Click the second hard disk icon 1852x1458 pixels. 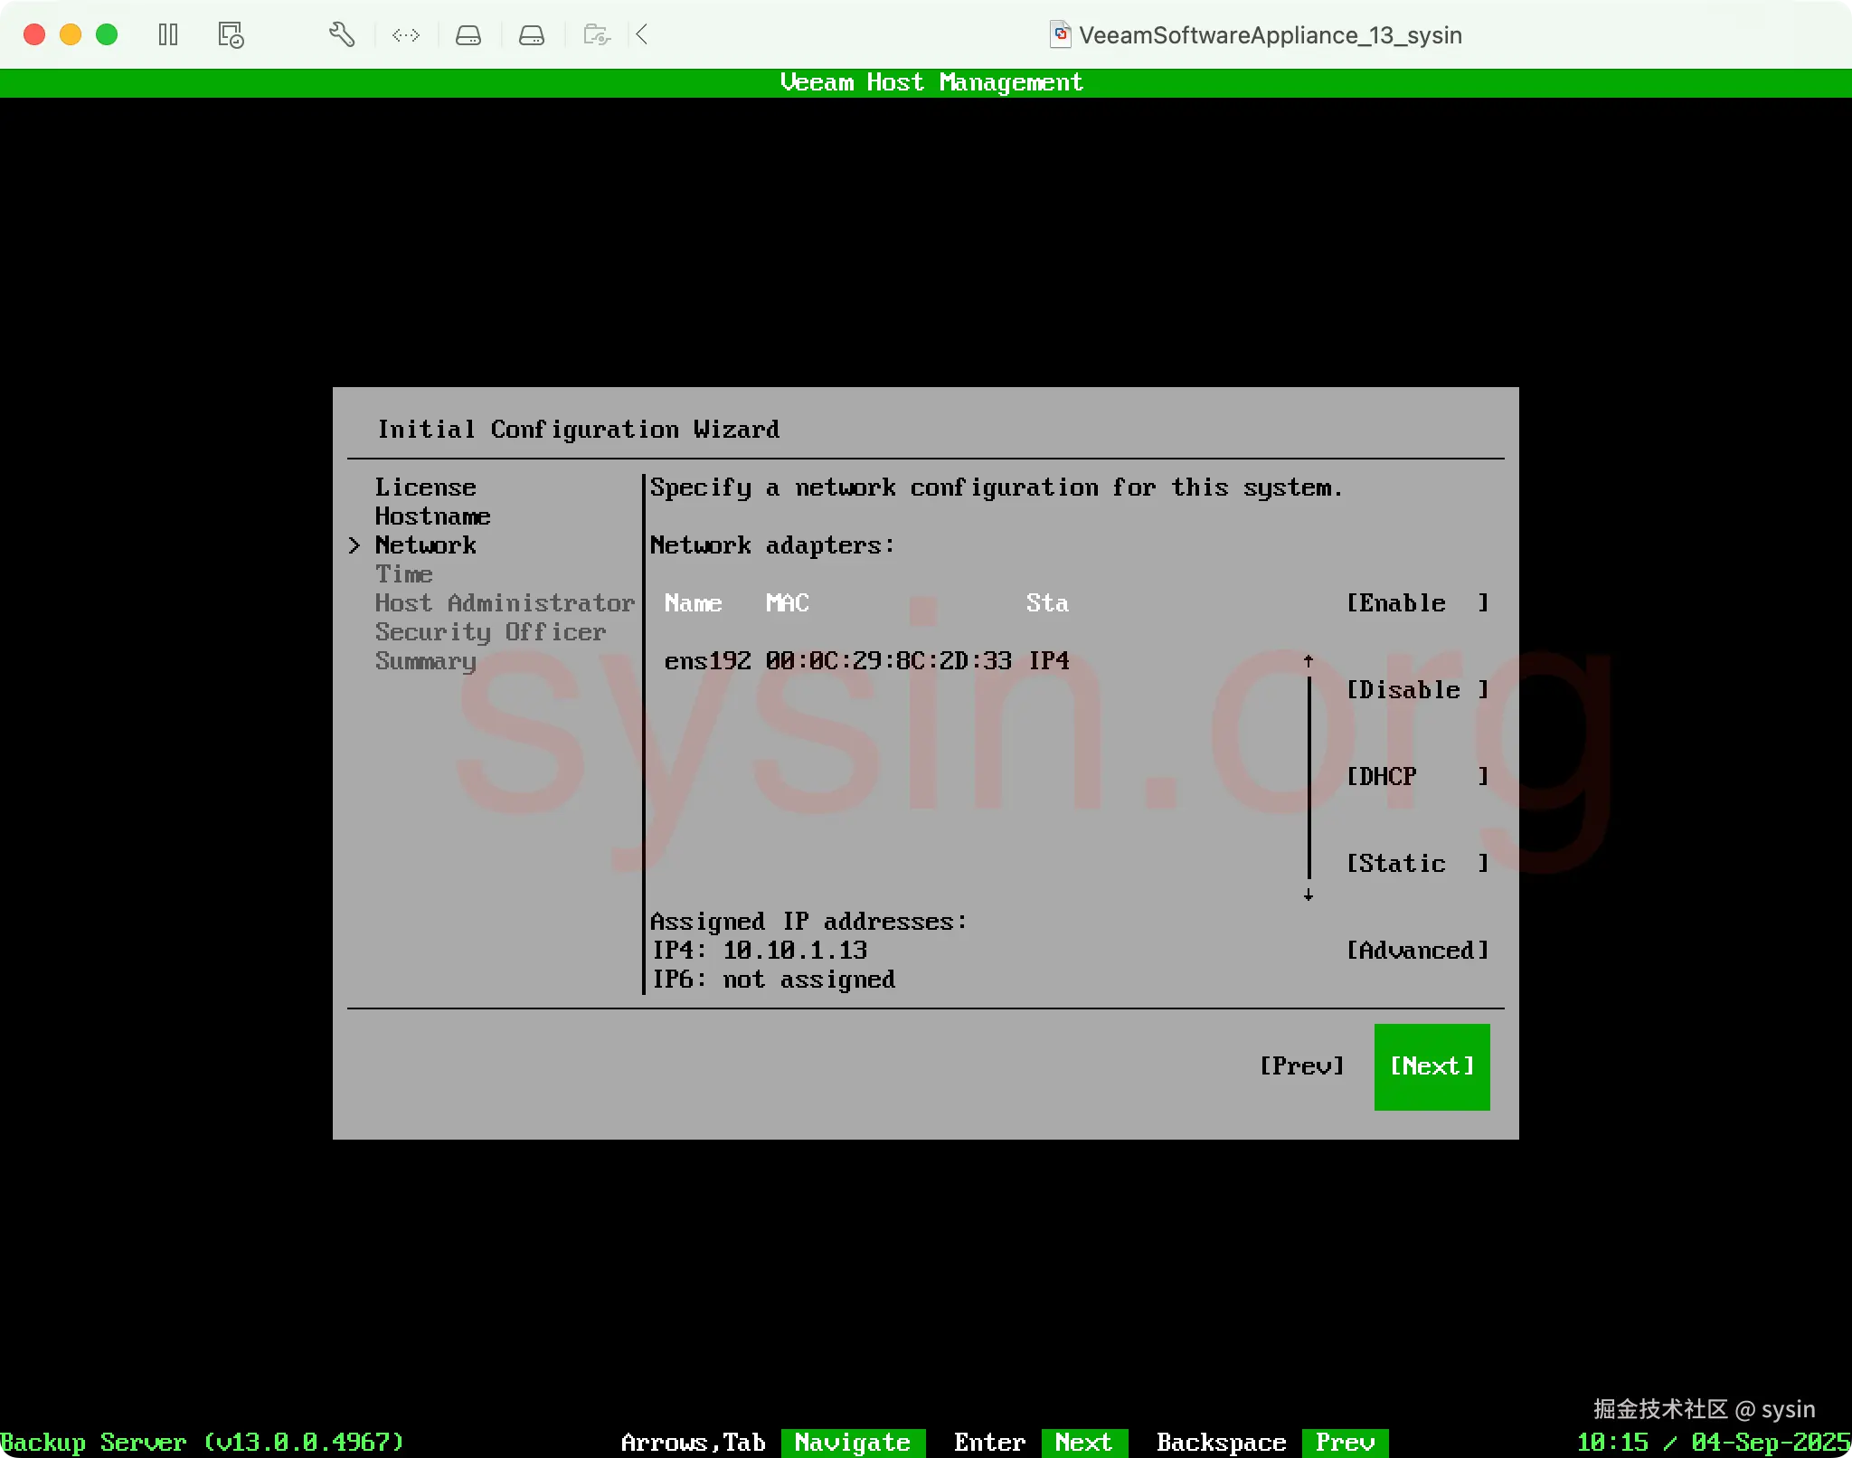click(532, 35)
